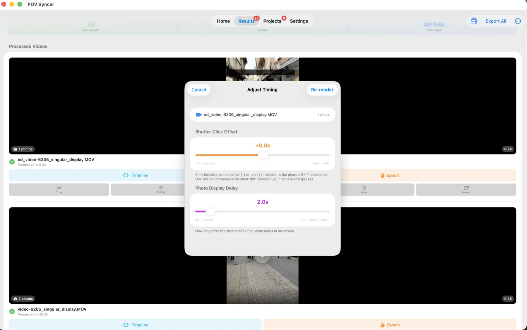Open the Projects tab

[272, 21]
